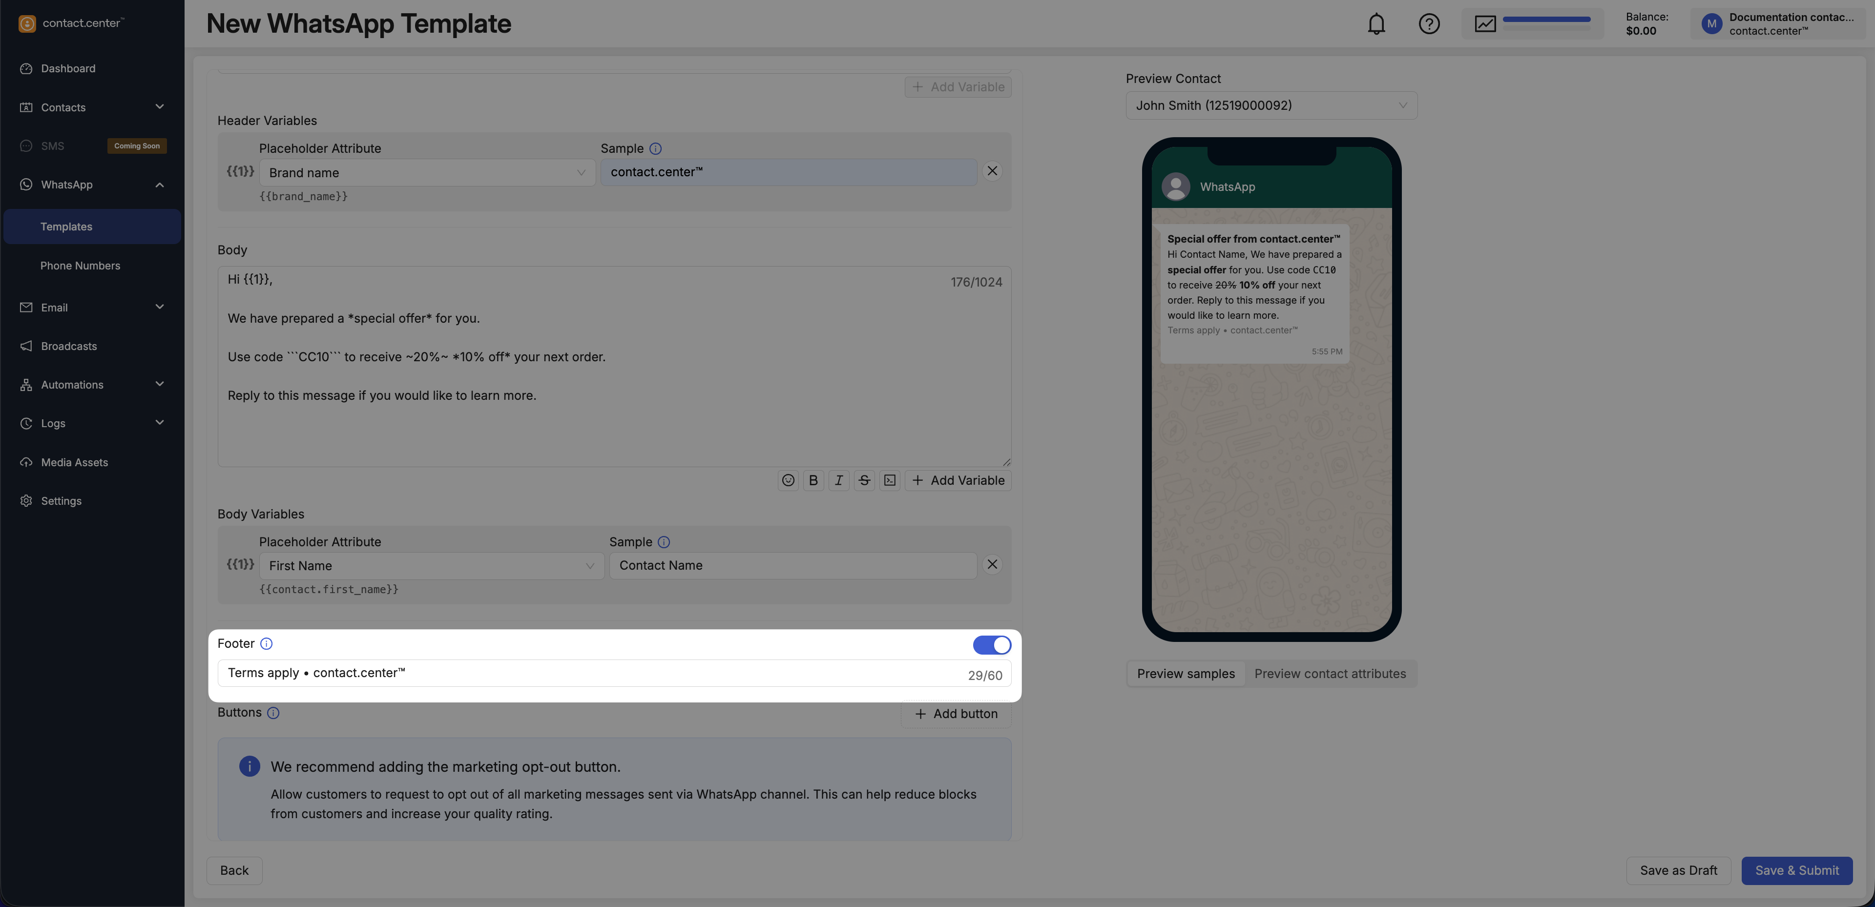Screen dimensions: 1875x907
Task: Insert monospace code formatting icon
Action: (x=890, y=480)
